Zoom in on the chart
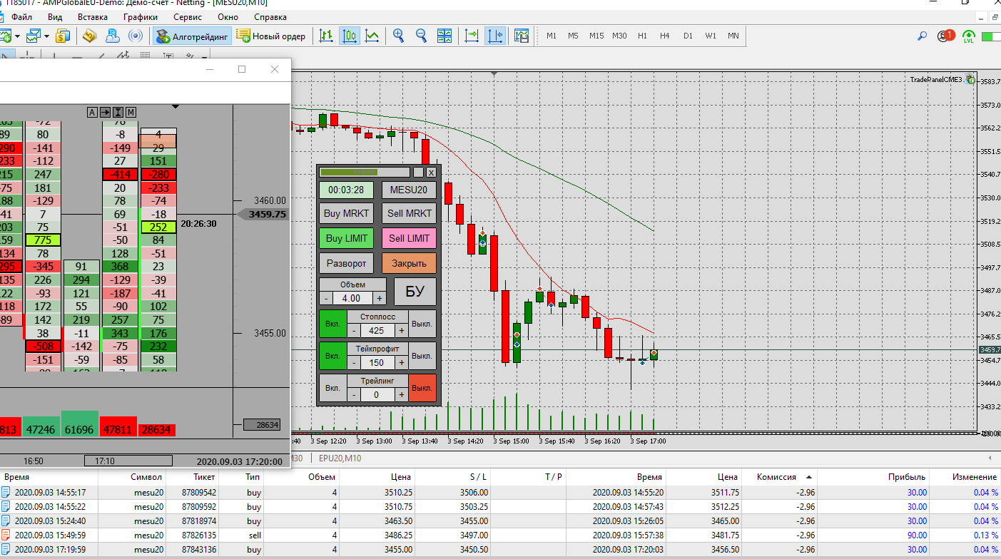The height and width of the screenshot is (559, 1001). coord(399,36)
